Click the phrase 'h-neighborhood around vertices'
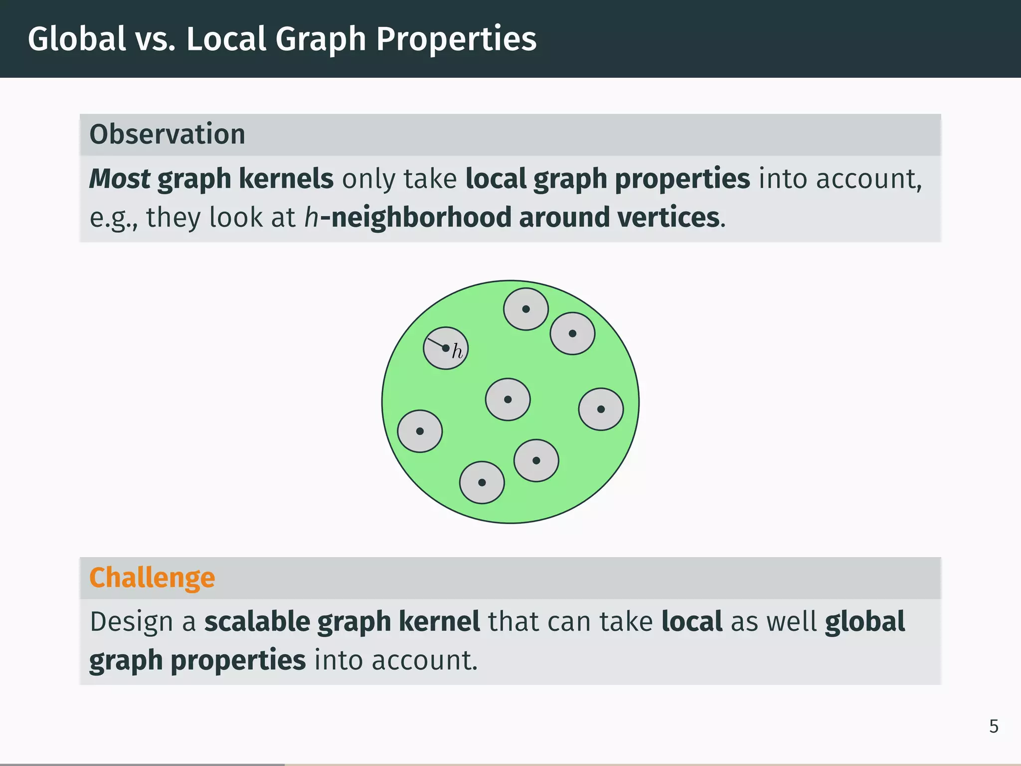 (x=513, y=217)
